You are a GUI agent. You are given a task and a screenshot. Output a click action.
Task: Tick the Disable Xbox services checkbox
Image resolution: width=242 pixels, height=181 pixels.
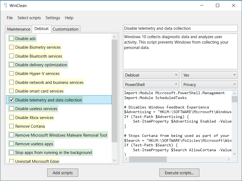pyautogui.click(x=11, y=117)
